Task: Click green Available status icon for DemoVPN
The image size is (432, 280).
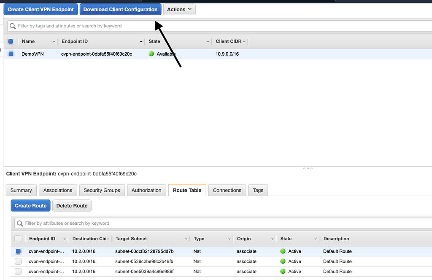Action: click(x=151, y=54)
